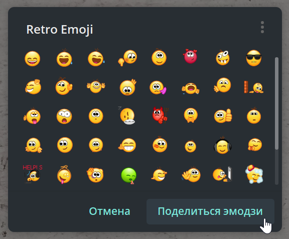
Task: Choose the bathing emoji with foam bubbles
Action: point(254,174)
